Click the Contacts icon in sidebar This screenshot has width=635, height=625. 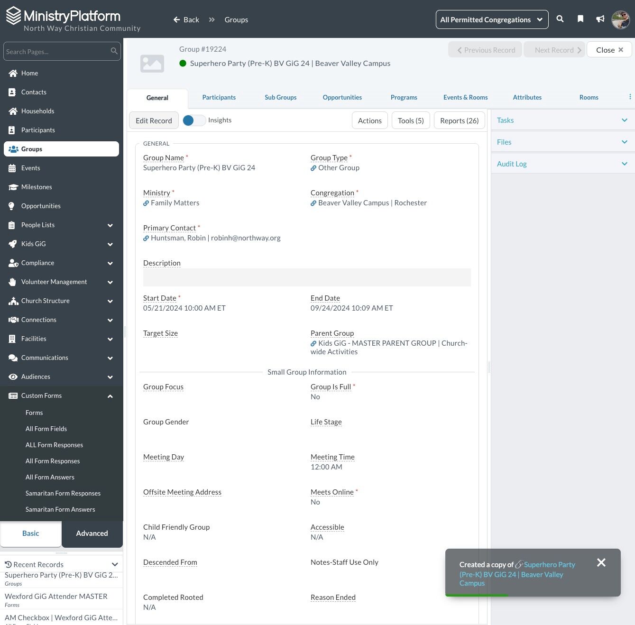(12, 92)
